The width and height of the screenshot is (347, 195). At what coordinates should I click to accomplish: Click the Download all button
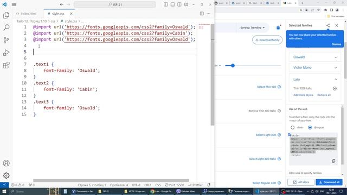329,182
